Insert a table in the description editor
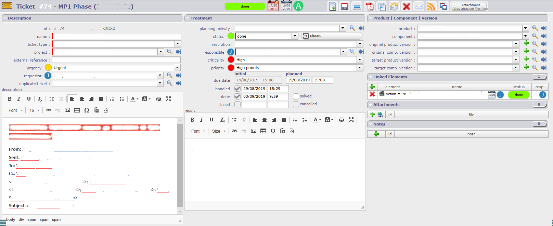This screenshot has height=226, width=553. 77,110
